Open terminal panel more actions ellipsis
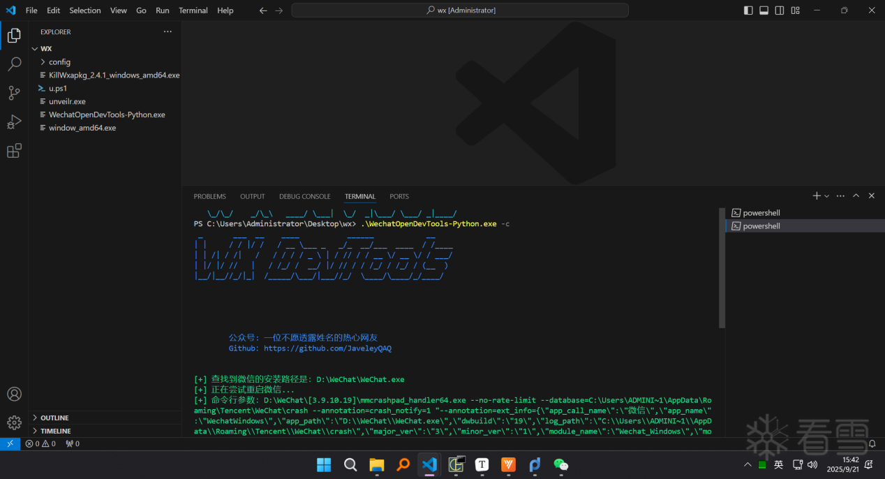Viewport: 885px width, 479px height. (x=840, y=196)
